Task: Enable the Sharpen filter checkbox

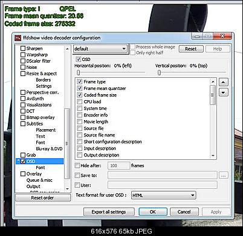Action: point(23,48)
